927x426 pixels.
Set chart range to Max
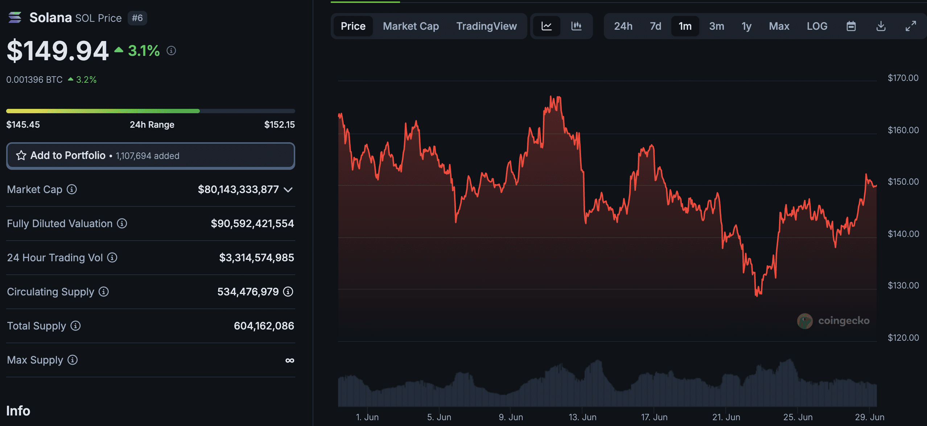coord(779,26)
